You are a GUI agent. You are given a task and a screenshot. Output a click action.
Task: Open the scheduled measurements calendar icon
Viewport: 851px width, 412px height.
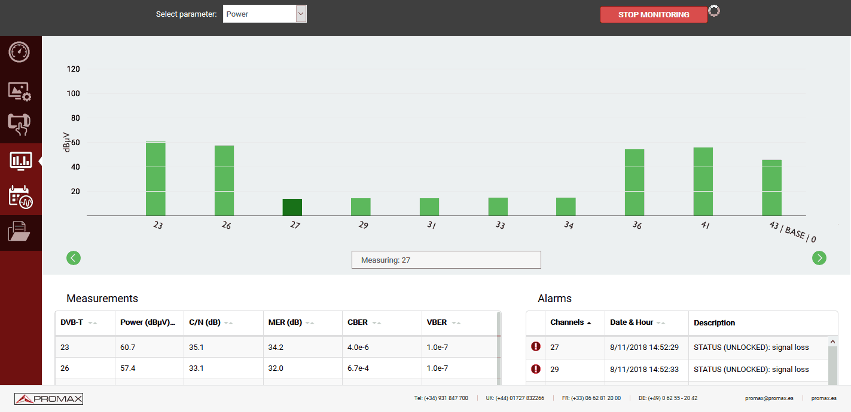[20, 196]
